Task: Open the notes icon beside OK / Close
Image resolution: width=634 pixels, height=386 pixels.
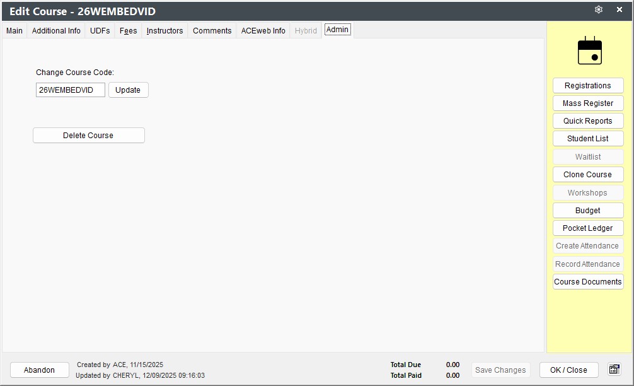Action: tap(614, 370)
